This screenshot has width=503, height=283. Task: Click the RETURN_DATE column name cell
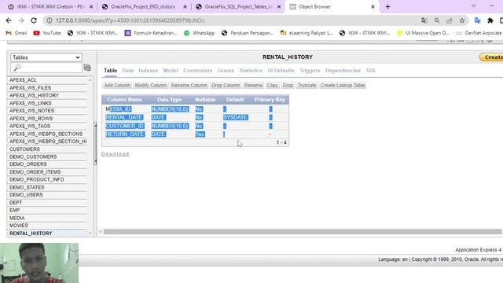tap(125, 134)
